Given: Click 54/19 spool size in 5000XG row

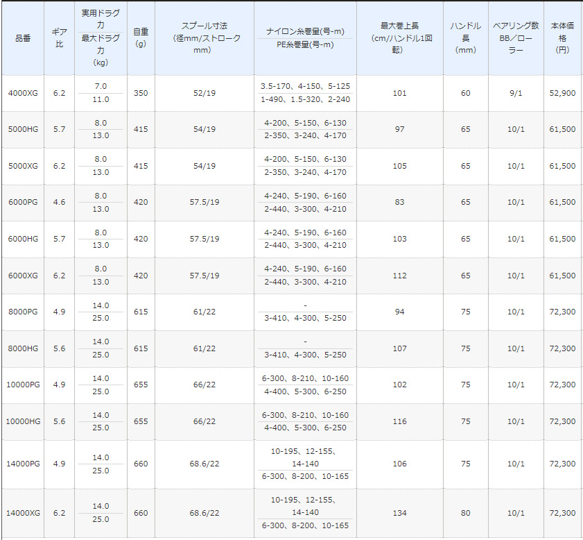Looking at the screenshot, I should click(x=205, y=166).
